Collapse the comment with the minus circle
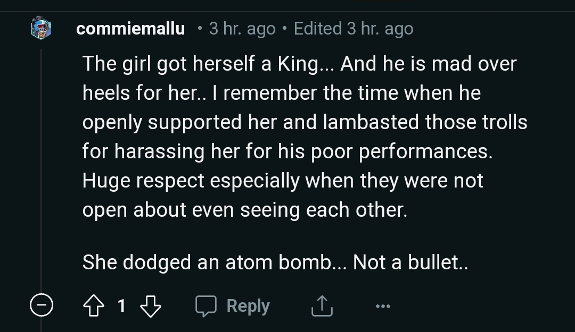This screenshot has height=332, width=575. point(41,306)
